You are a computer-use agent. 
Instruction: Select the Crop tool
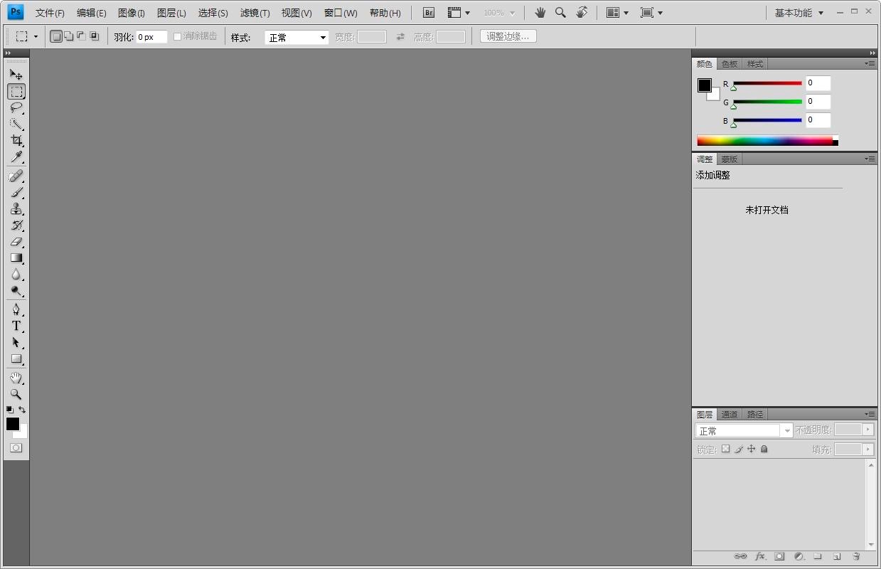click(x=16, y=141)
